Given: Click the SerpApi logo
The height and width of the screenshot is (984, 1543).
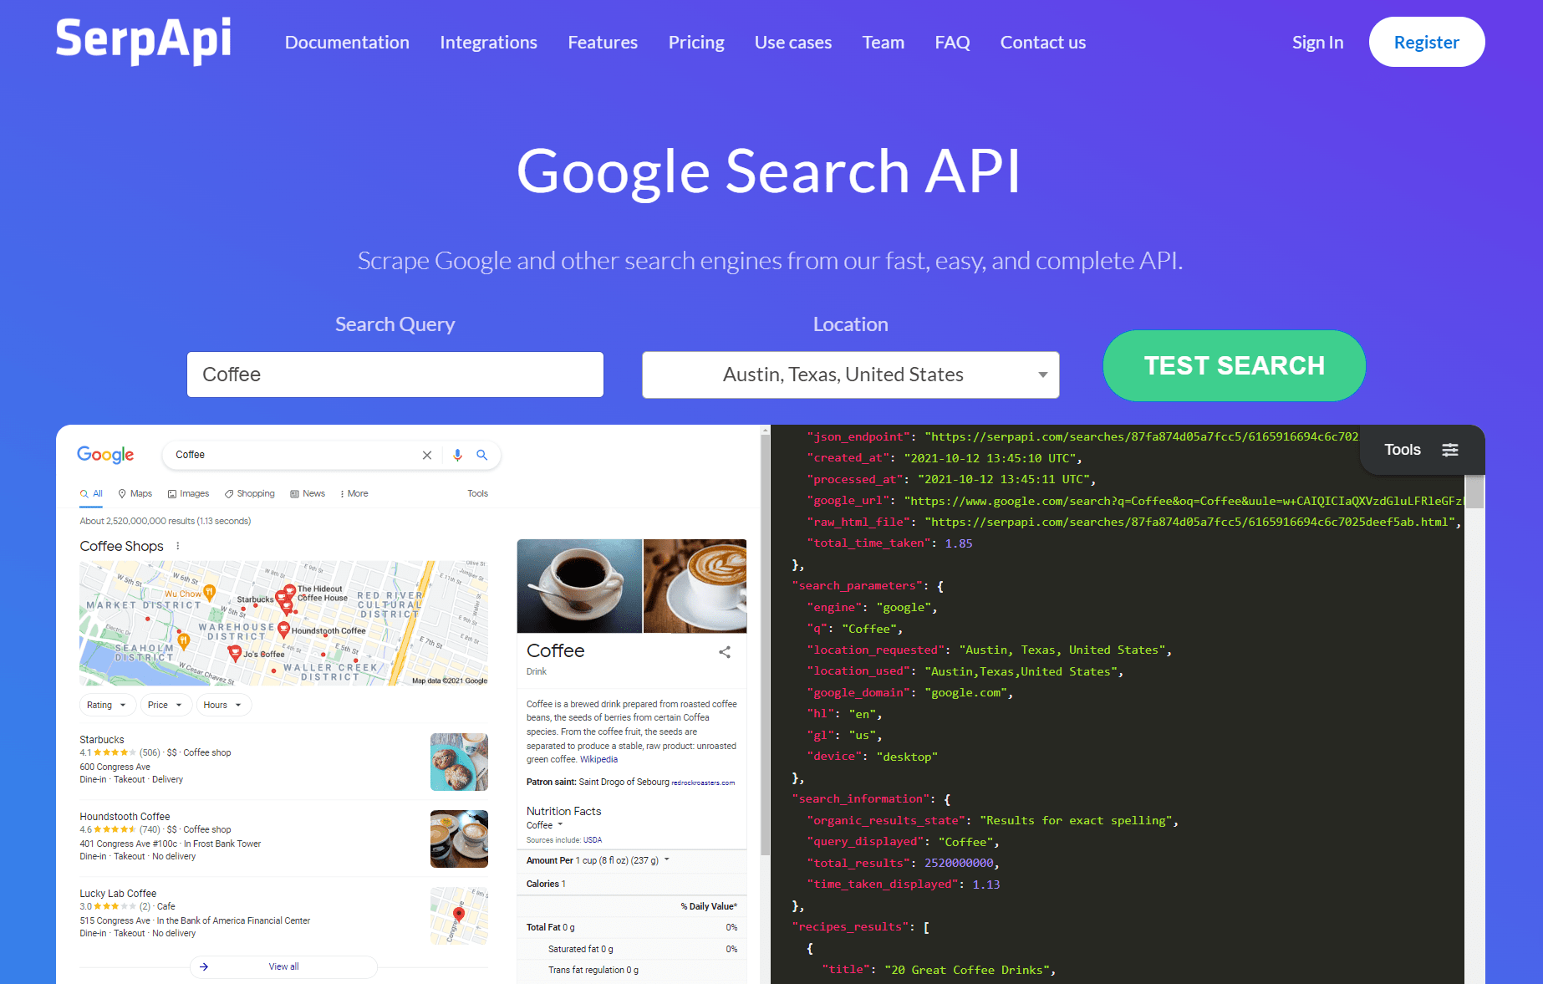Looking at the screenshot, I should [143, 40].
